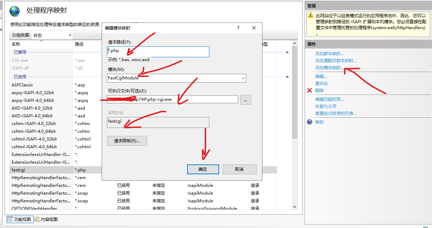Click 确定 to confirm module mapping
The image size is (432, 228).
coord(203,169)
